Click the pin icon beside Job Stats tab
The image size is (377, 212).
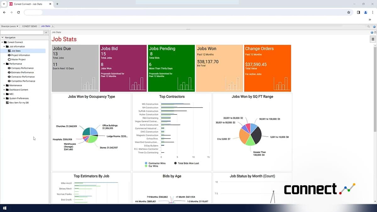tap(53, 26)
